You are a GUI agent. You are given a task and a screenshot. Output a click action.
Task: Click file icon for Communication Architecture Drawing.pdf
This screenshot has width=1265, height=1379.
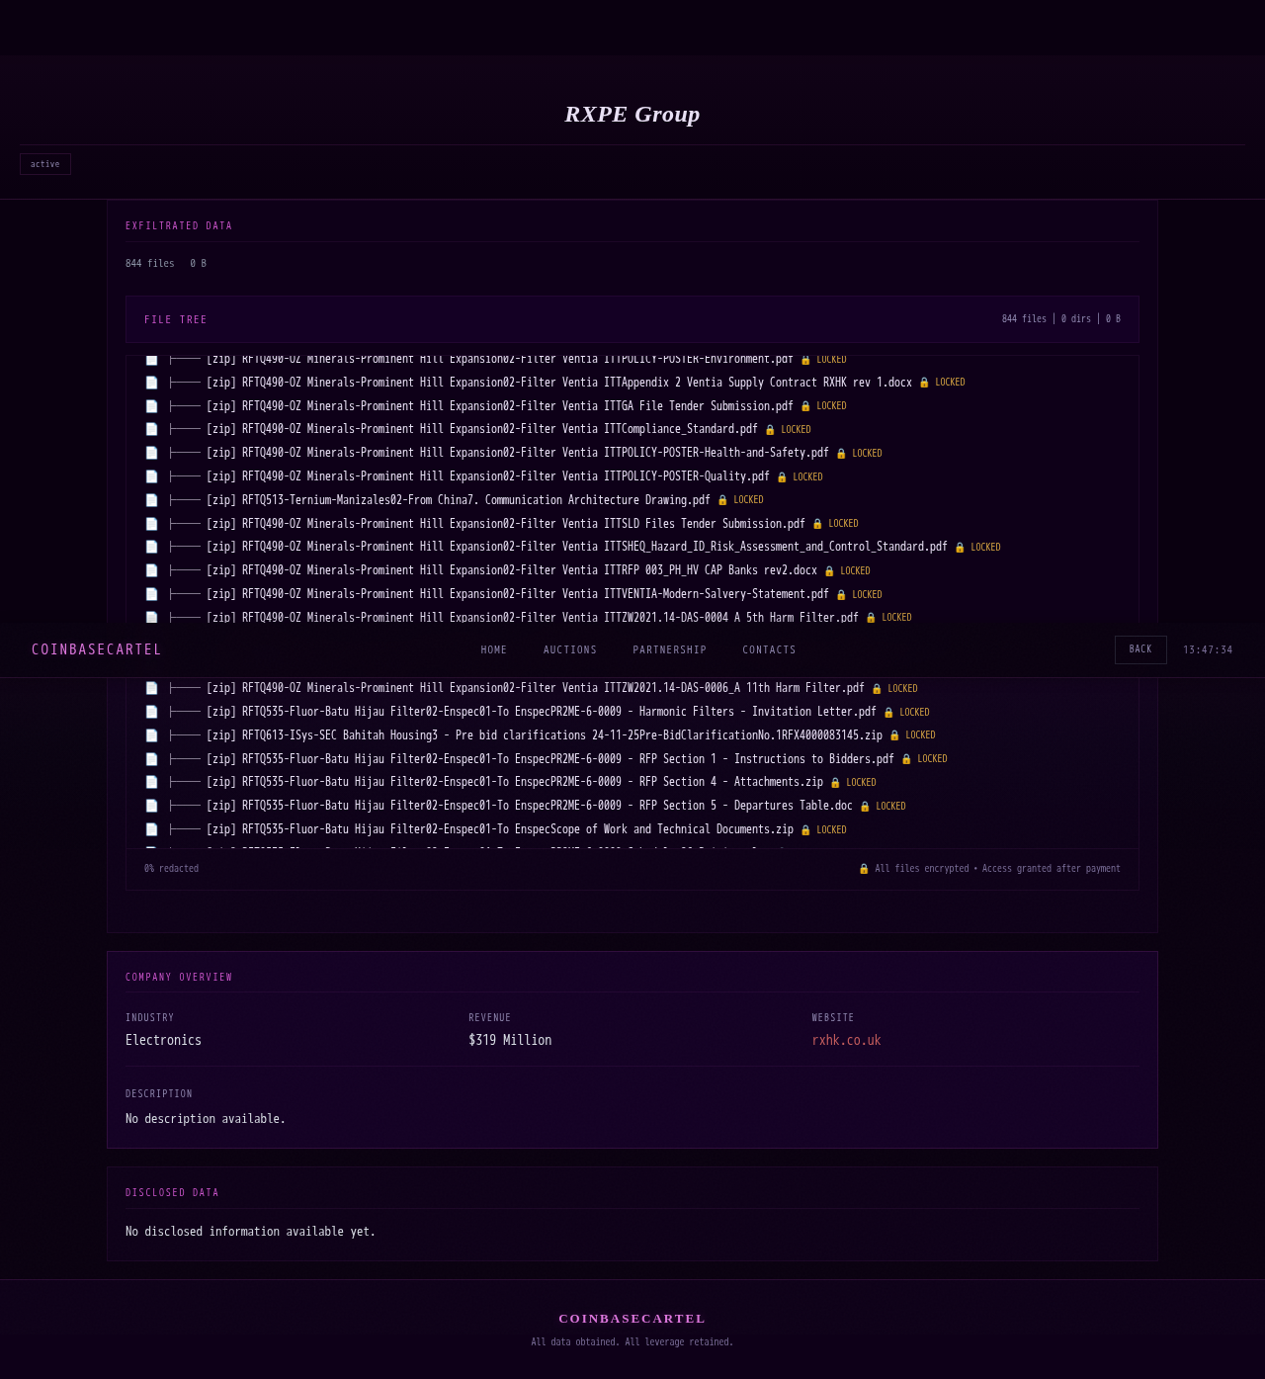[151, 500]
